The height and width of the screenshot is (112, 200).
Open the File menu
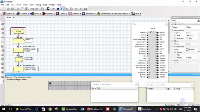(x=2, y=5)
